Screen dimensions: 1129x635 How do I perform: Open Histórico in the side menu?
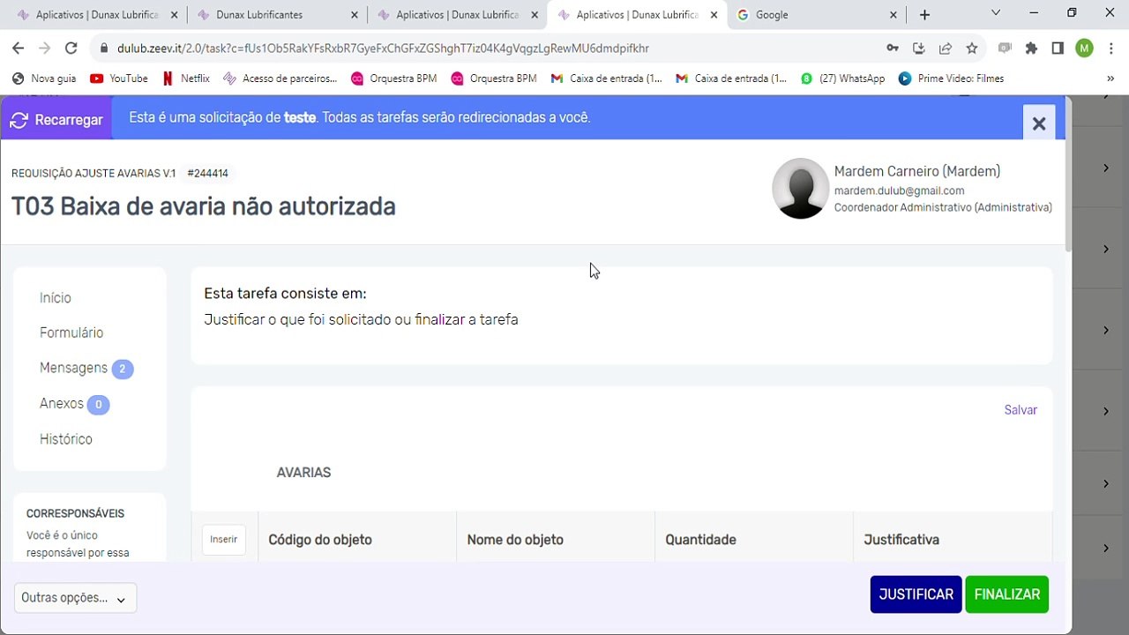66,439
